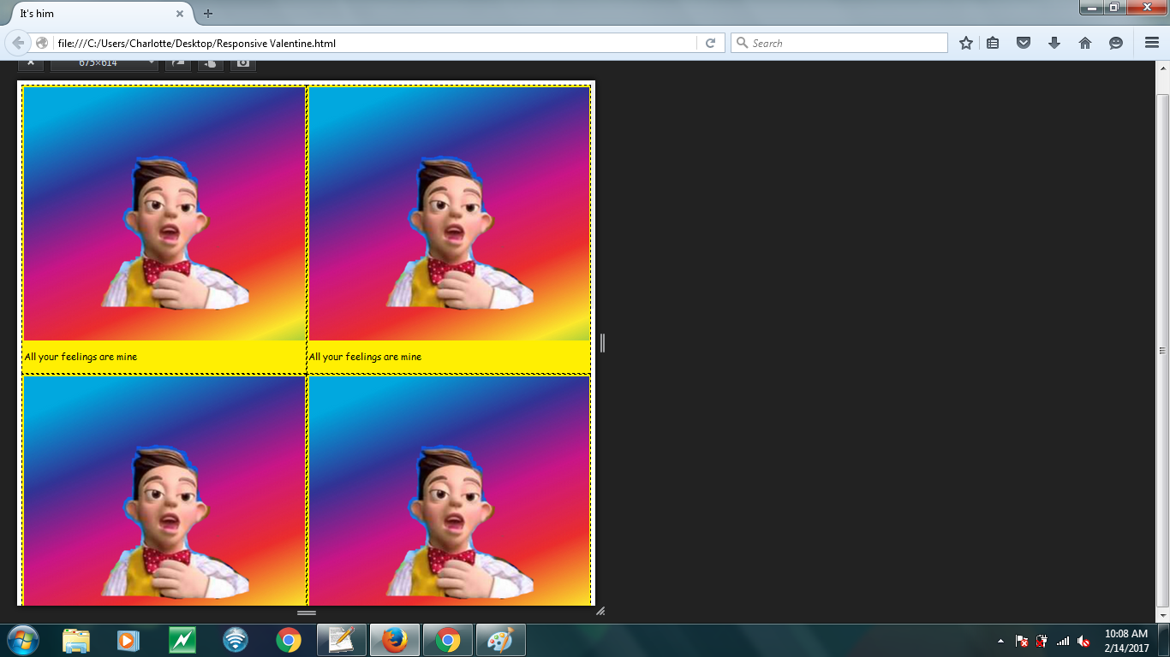This screenshot has width=1170, height=657.
Task: Click the Search input field
Action: pyautogui.click(x=839, y=43)
